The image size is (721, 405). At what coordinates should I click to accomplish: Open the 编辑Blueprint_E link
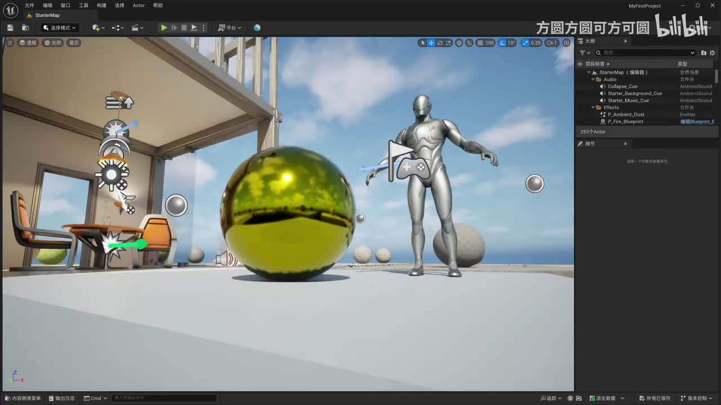(x=697, y=121)
